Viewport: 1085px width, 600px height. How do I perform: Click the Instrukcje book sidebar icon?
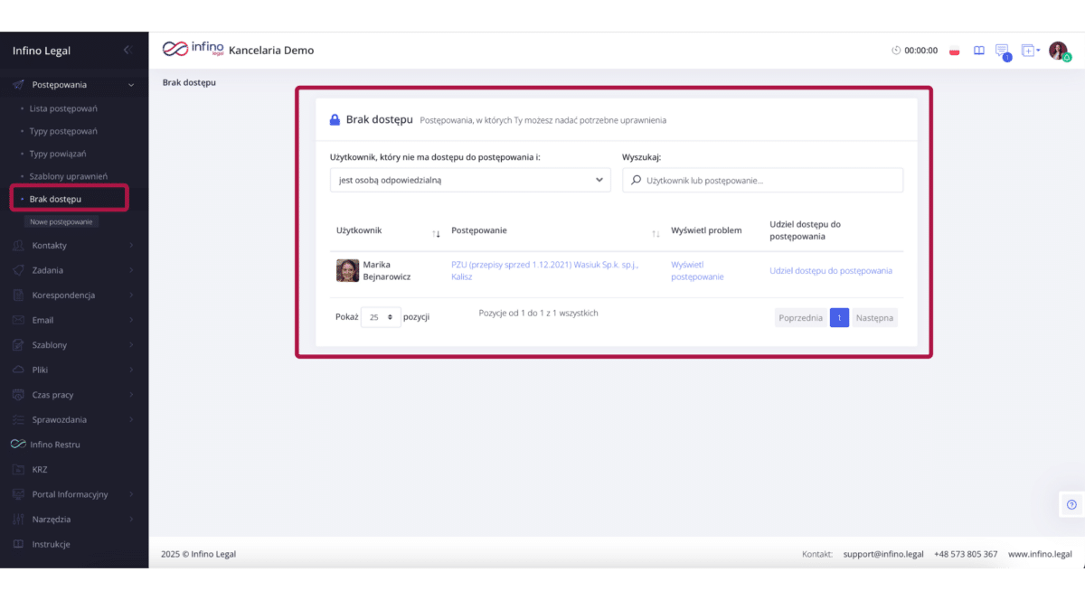click(x=18, y=544)
